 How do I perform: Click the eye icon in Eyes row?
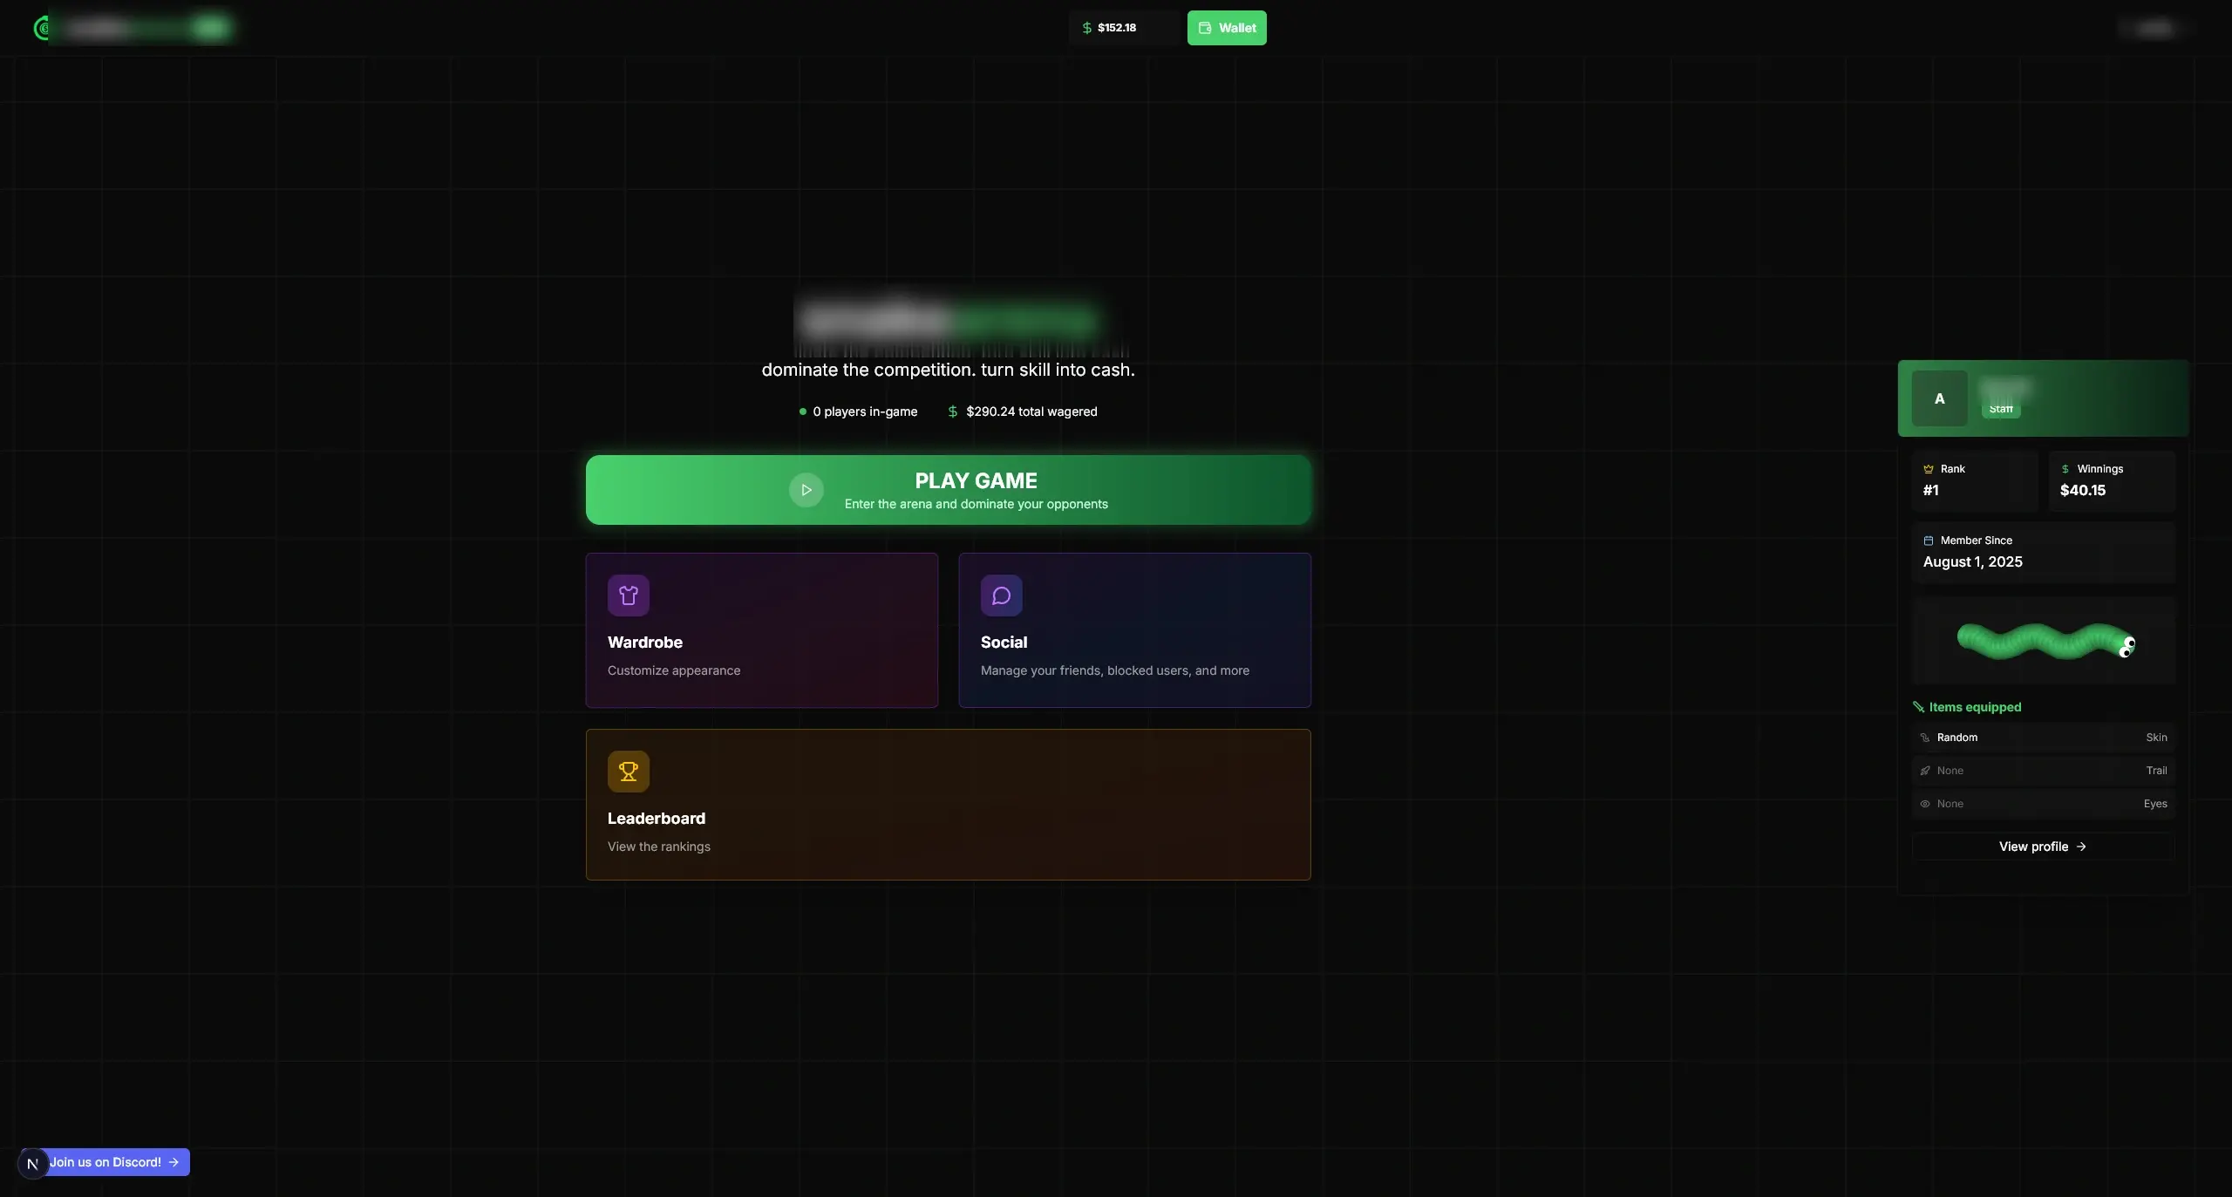point(1925,804)
